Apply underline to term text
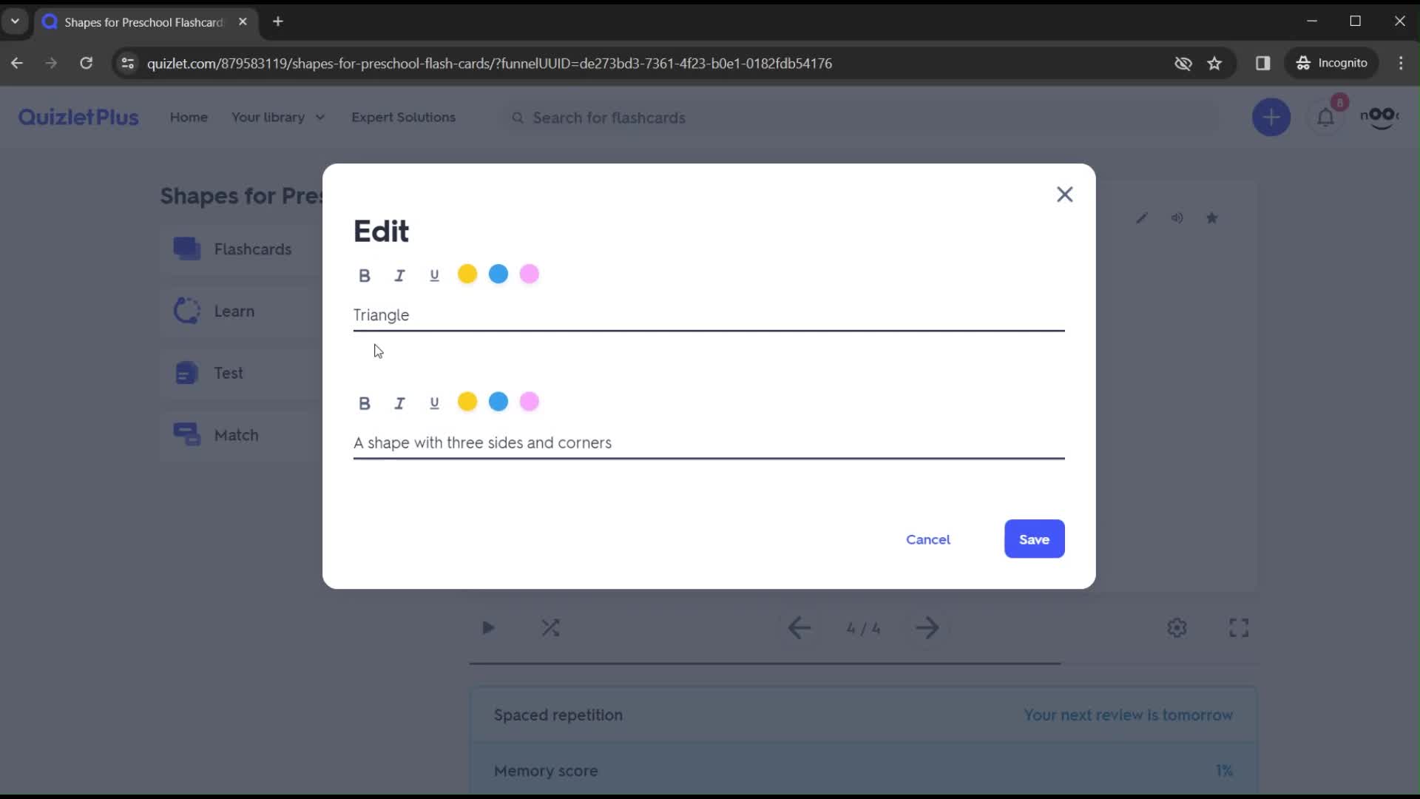The height and width of the screenshot is (799, 1420). [x=436, y=275]
